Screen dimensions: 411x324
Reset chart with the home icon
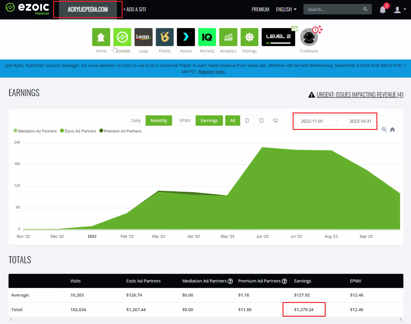coord(392,130)
